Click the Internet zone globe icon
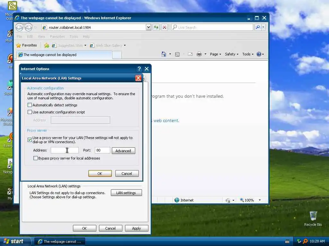This screenshot has height=246, width=329. pyautogui.click(x=177, y=200)
